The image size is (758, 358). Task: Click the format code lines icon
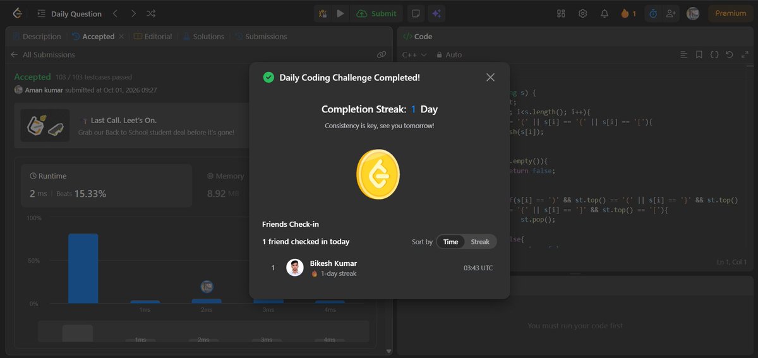(x=683, y=55)
